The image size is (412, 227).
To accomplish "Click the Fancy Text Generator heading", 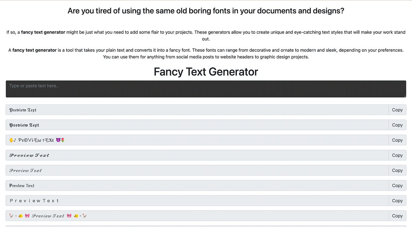I will coord(206,72).
